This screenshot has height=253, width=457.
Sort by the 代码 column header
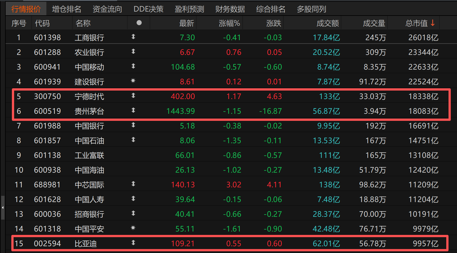42,23
